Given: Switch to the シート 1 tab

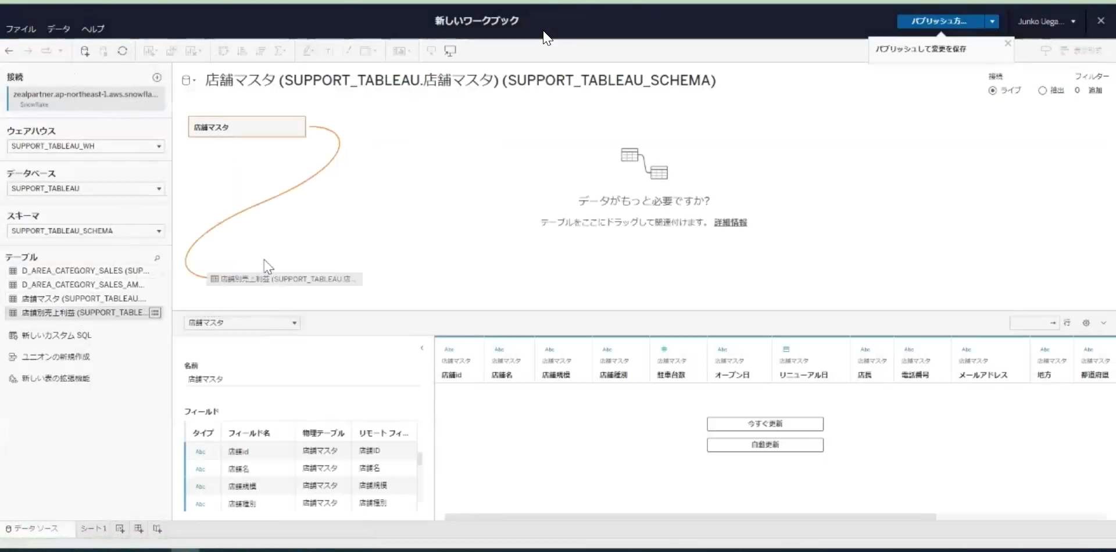Looking at the screenshot, I should click(x=93, y=529).
